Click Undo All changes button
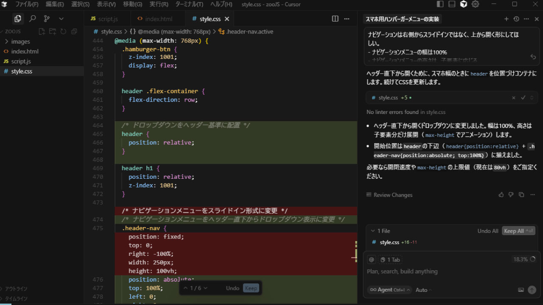This screenshot has height=305, width=543. click(x=488, y=231)
